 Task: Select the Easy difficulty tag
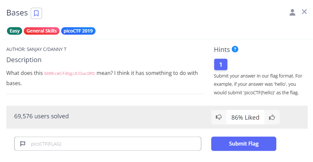[15, 31]
